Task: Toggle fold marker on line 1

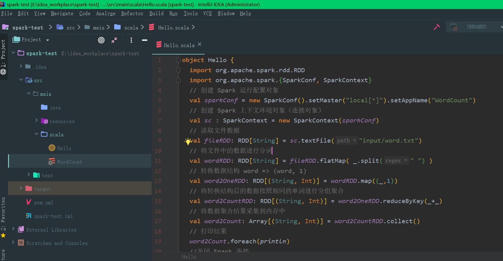Action: pos(178,60)
